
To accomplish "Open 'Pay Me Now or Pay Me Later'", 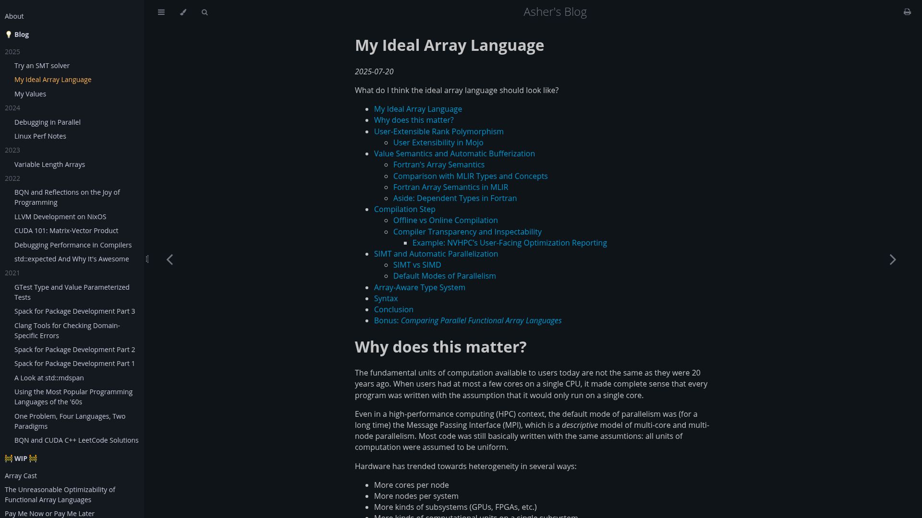I will pyautogui.click(x=49, y=514).
